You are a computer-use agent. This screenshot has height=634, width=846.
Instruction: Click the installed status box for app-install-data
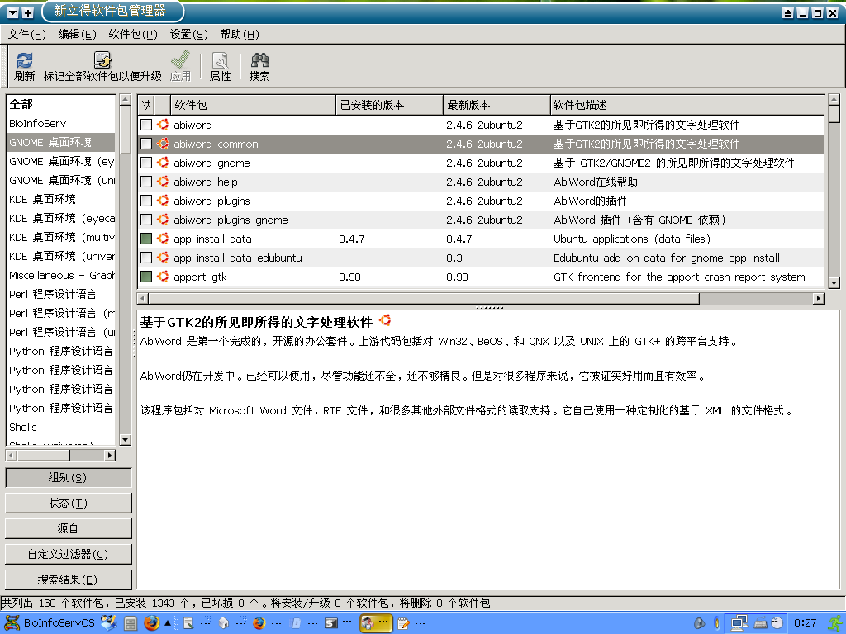point(146,239)
